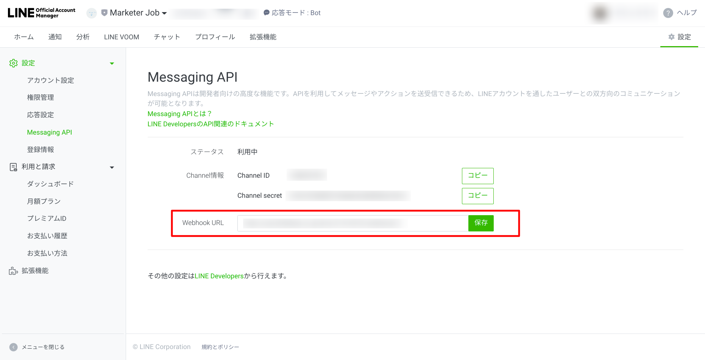Click the Webhook URL label
Viewport: 705px width, 360px height.
[x=203, y=223]
